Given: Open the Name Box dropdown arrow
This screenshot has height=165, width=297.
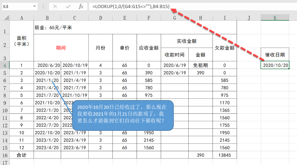Looking at the screenshot, I should coord(34,6).
